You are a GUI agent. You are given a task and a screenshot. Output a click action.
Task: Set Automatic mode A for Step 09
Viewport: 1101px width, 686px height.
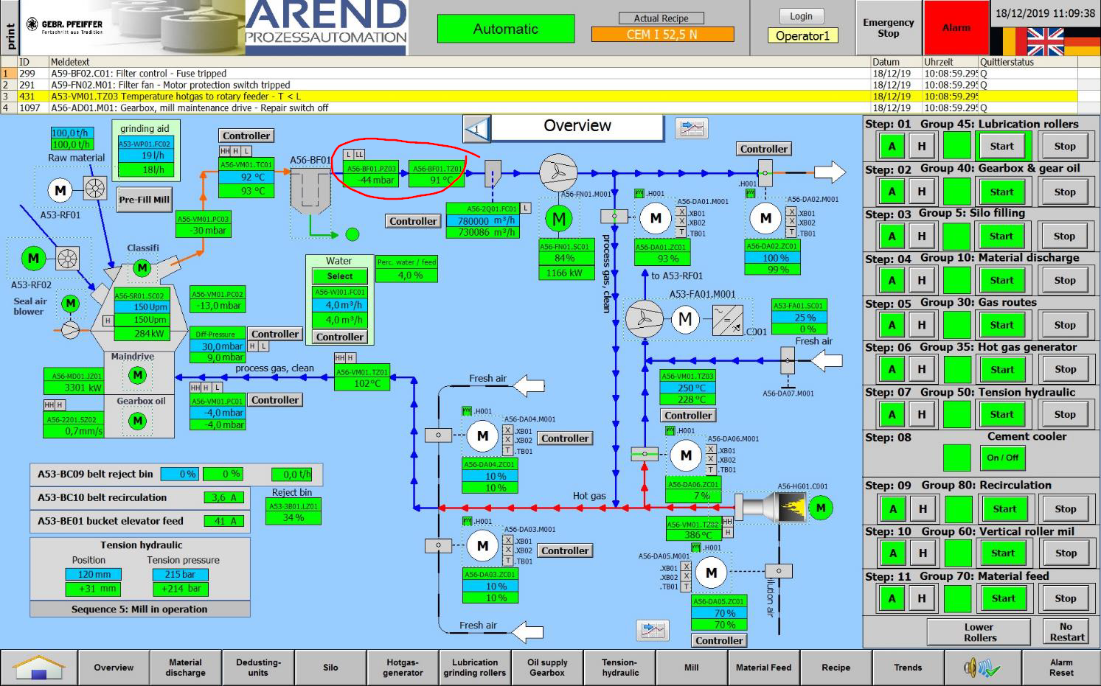click(x=893, y=508)
